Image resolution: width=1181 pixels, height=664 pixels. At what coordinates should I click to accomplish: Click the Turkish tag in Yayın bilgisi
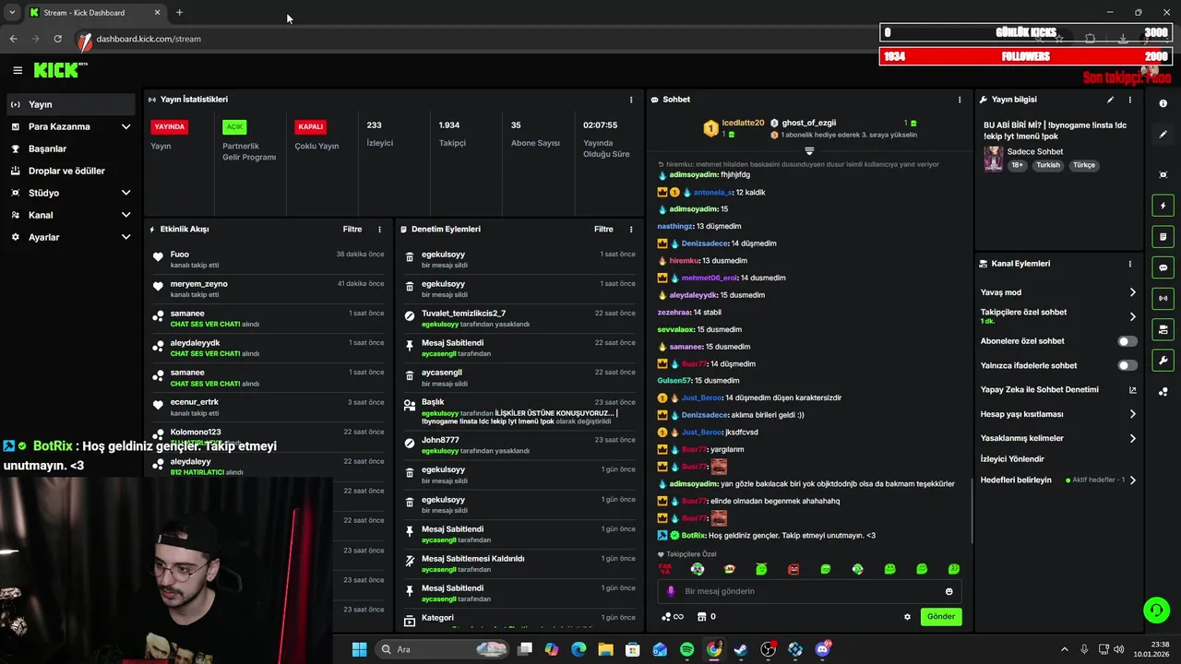pos(1048,165)
